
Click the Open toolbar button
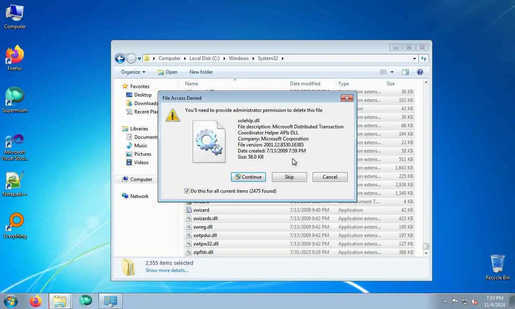click(x=167, y=72)
